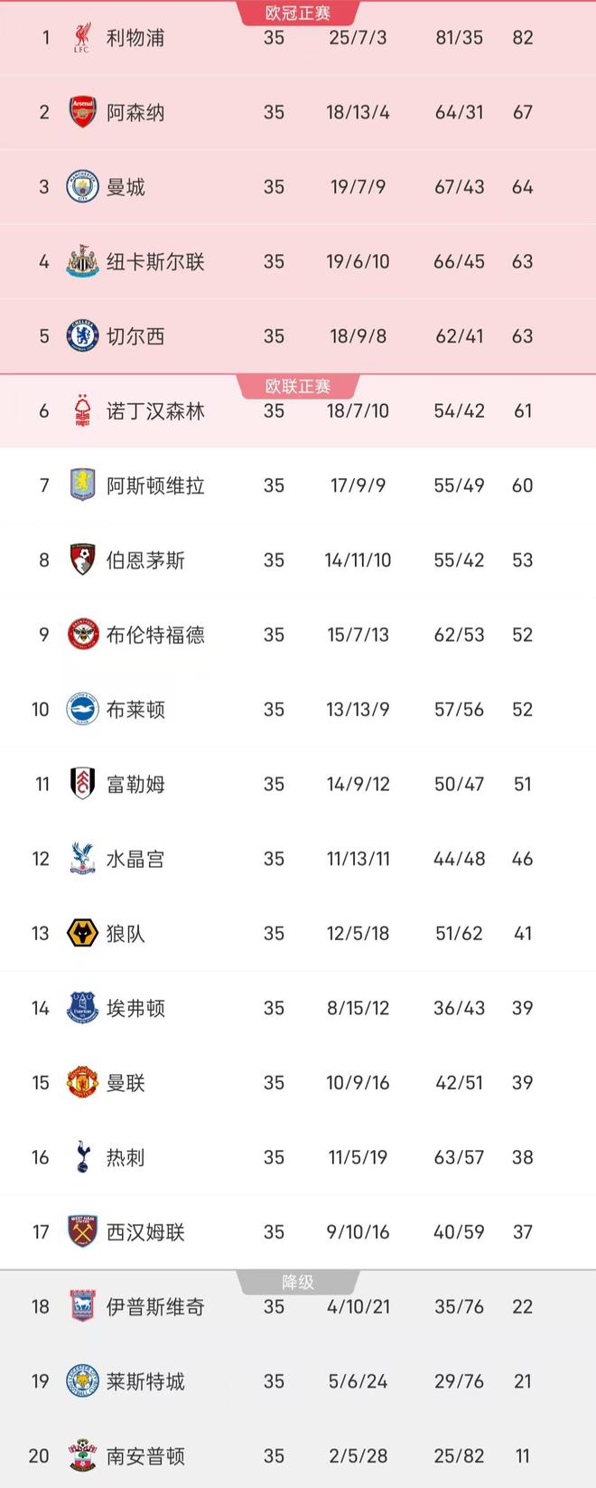Click the 降级 relegation zone label

pos(298,1282)
